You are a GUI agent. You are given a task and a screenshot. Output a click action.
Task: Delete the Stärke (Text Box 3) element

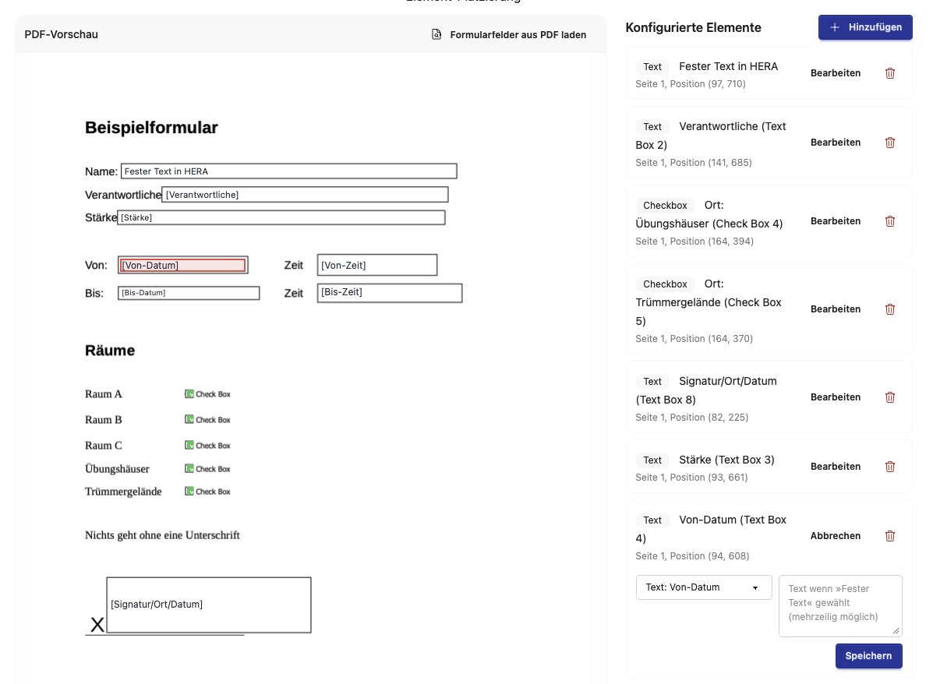pyautogui.click(x=890, y=467)
